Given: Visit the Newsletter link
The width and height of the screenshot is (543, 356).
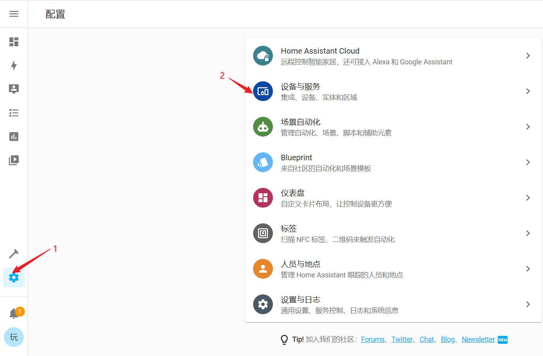Looking at the screenshot, I should point(478,339).
